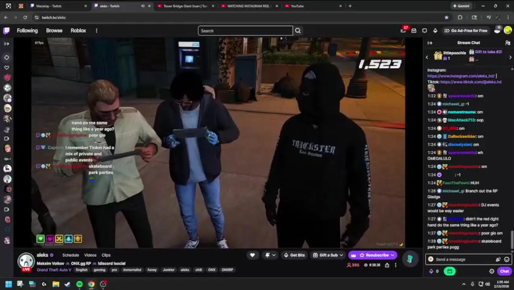Reload the page

click(x=25, y=17)
